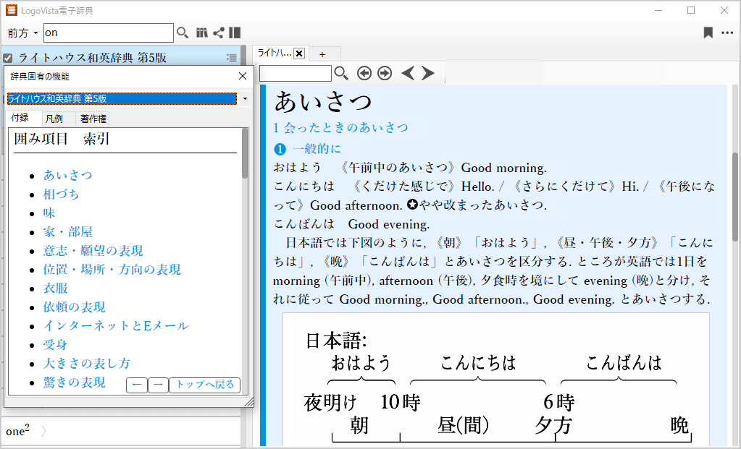Open the dictionary bookshelf icon
The width and height of the screenshot is (741, 449).
click(x=202, y=33)
